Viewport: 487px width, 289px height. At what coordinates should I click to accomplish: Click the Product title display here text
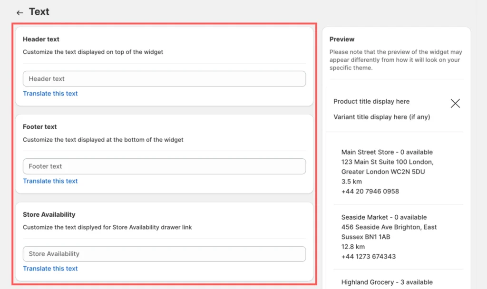[371, 101]
